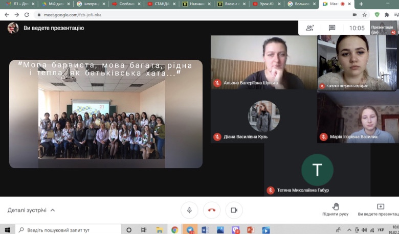
Task: Select the Презентація (Ви) self tile
Action: coord(384,28)
